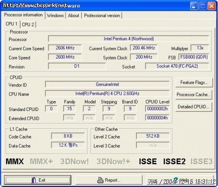Click the greyed 3DNow!+ label
The image size is (218, 187).
[113, 161]
